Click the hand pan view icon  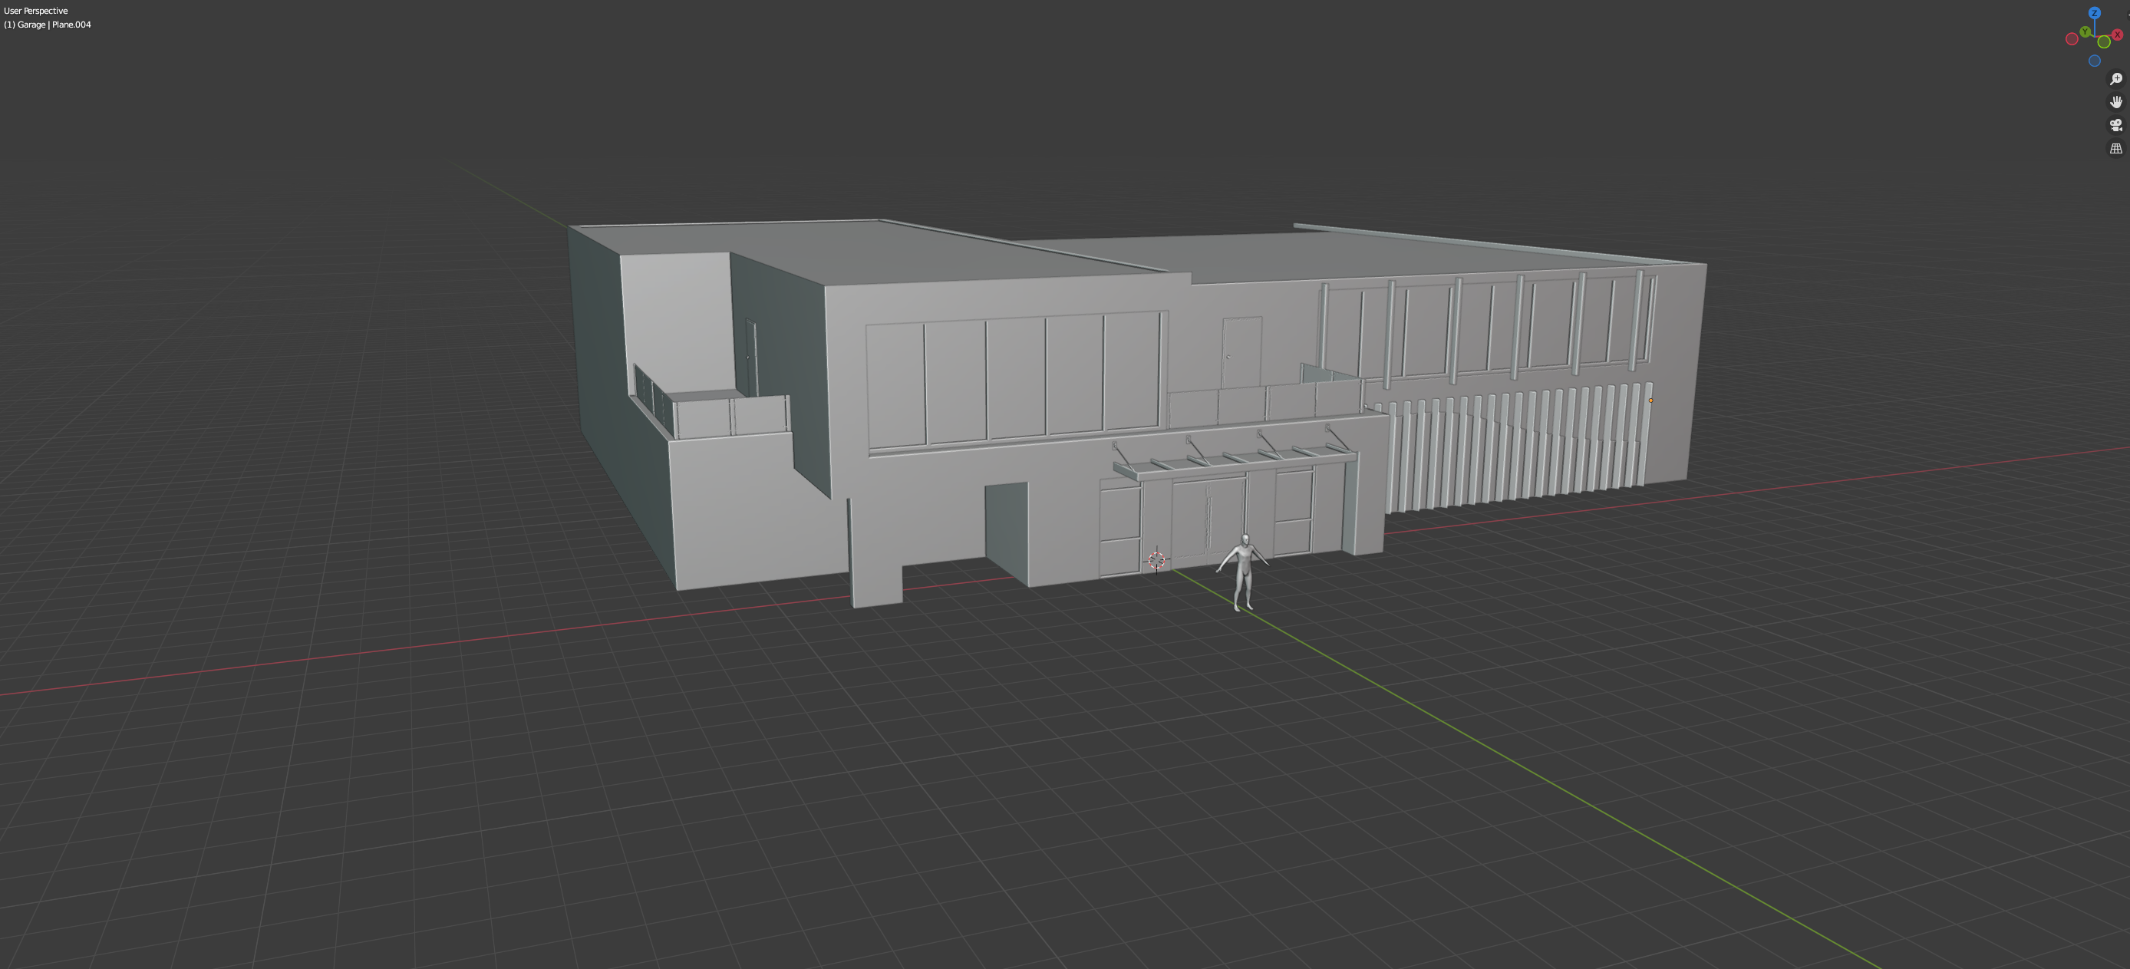(x=2116, y=102)
